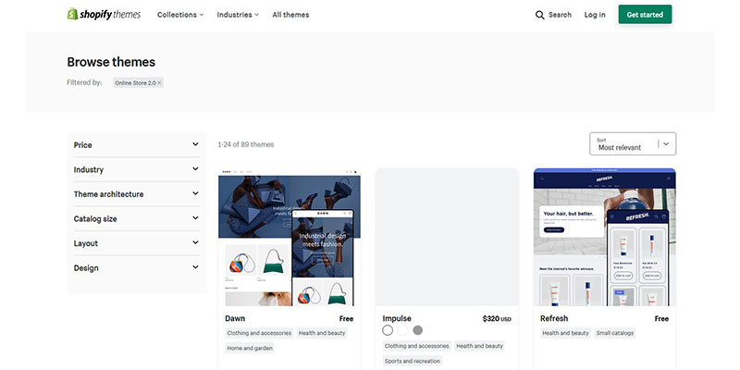
Task: Click the Get started button
Action: 645,15
